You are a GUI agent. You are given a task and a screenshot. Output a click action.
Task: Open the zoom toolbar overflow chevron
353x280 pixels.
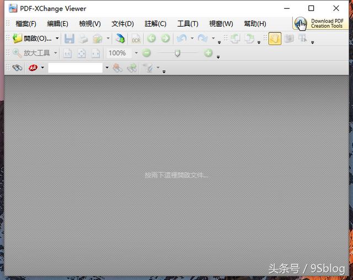(218, 57)
